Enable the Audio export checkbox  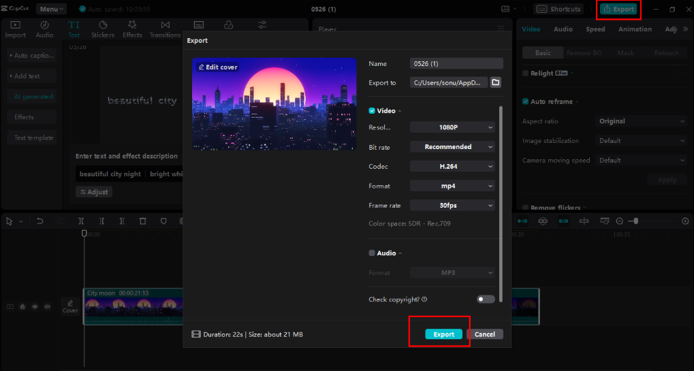click(x=372, y=253)
